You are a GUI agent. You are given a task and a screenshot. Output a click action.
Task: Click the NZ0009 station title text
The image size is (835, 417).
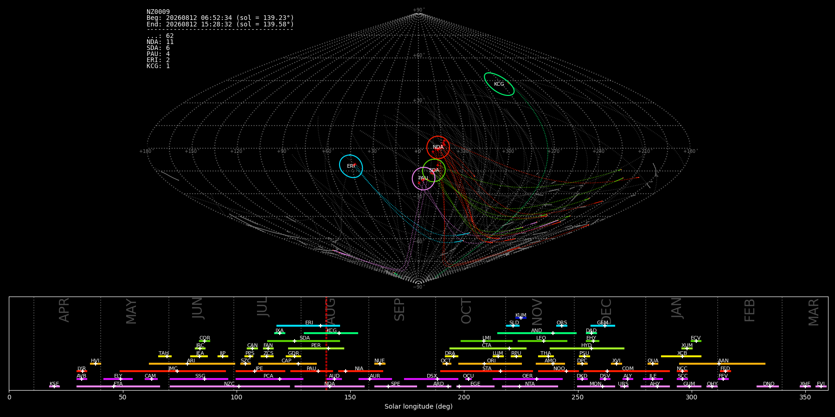click(158, 12)
